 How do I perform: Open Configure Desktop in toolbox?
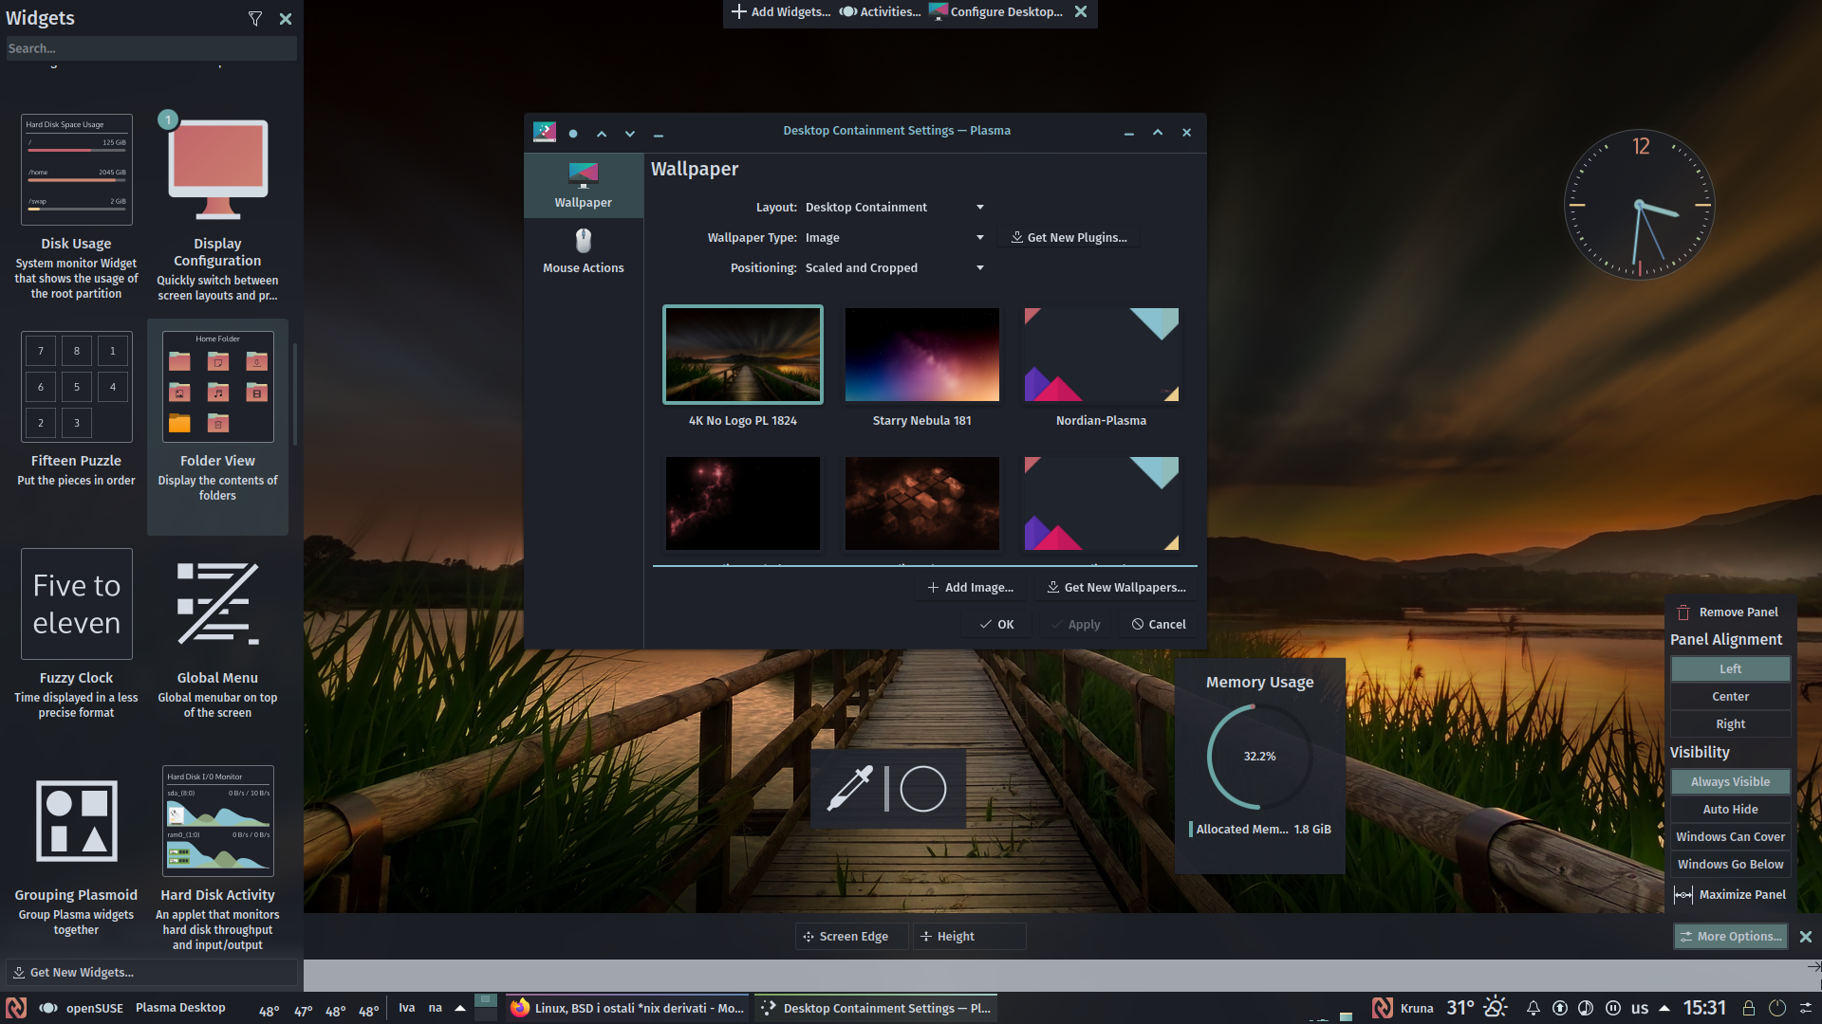996,12
